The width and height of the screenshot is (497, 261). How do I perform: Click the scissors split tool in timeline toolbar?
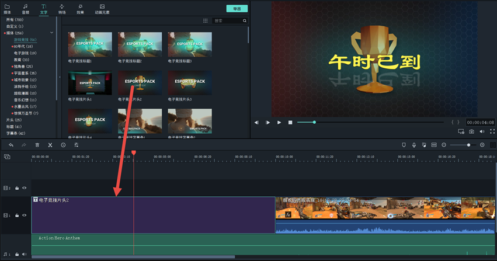[50, 145]
